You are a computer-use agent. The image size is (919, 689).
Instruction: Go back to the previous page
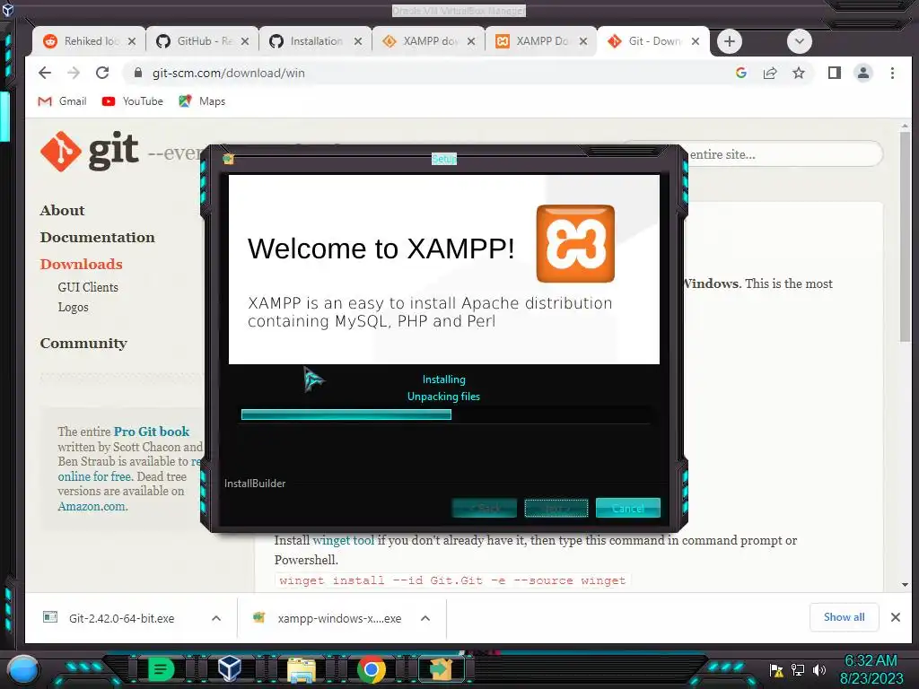(x=45, y=73)
